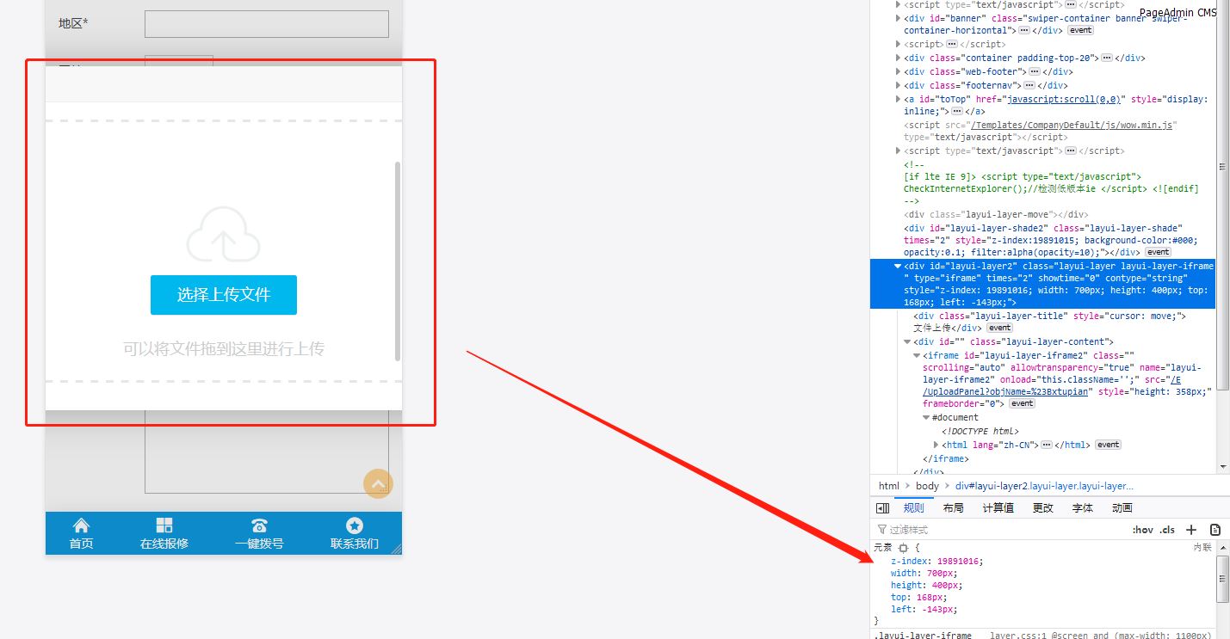Click event badge after 文件上传 title
1230x639 pixels.
(999, 328)
